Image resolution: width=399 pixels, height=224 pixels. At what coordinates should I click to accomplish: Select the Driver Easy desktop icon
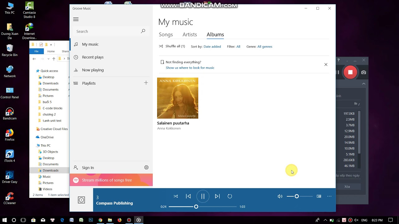pyautogui.click(x=10, y=177)
